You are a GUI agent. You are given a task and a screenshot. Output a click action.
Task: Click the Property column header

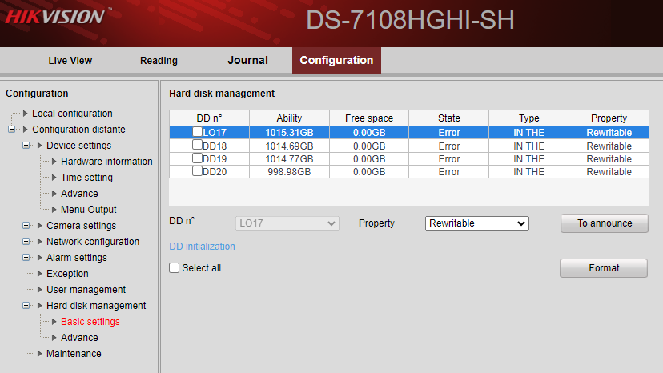point(609,118)
